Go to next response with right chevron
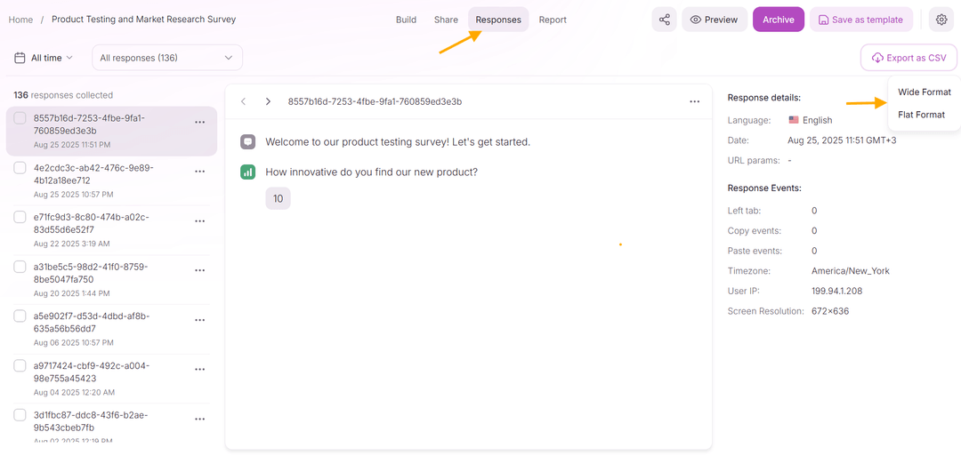Image resolution: width=961 pixels, height=456 pixels. (268, 101)
